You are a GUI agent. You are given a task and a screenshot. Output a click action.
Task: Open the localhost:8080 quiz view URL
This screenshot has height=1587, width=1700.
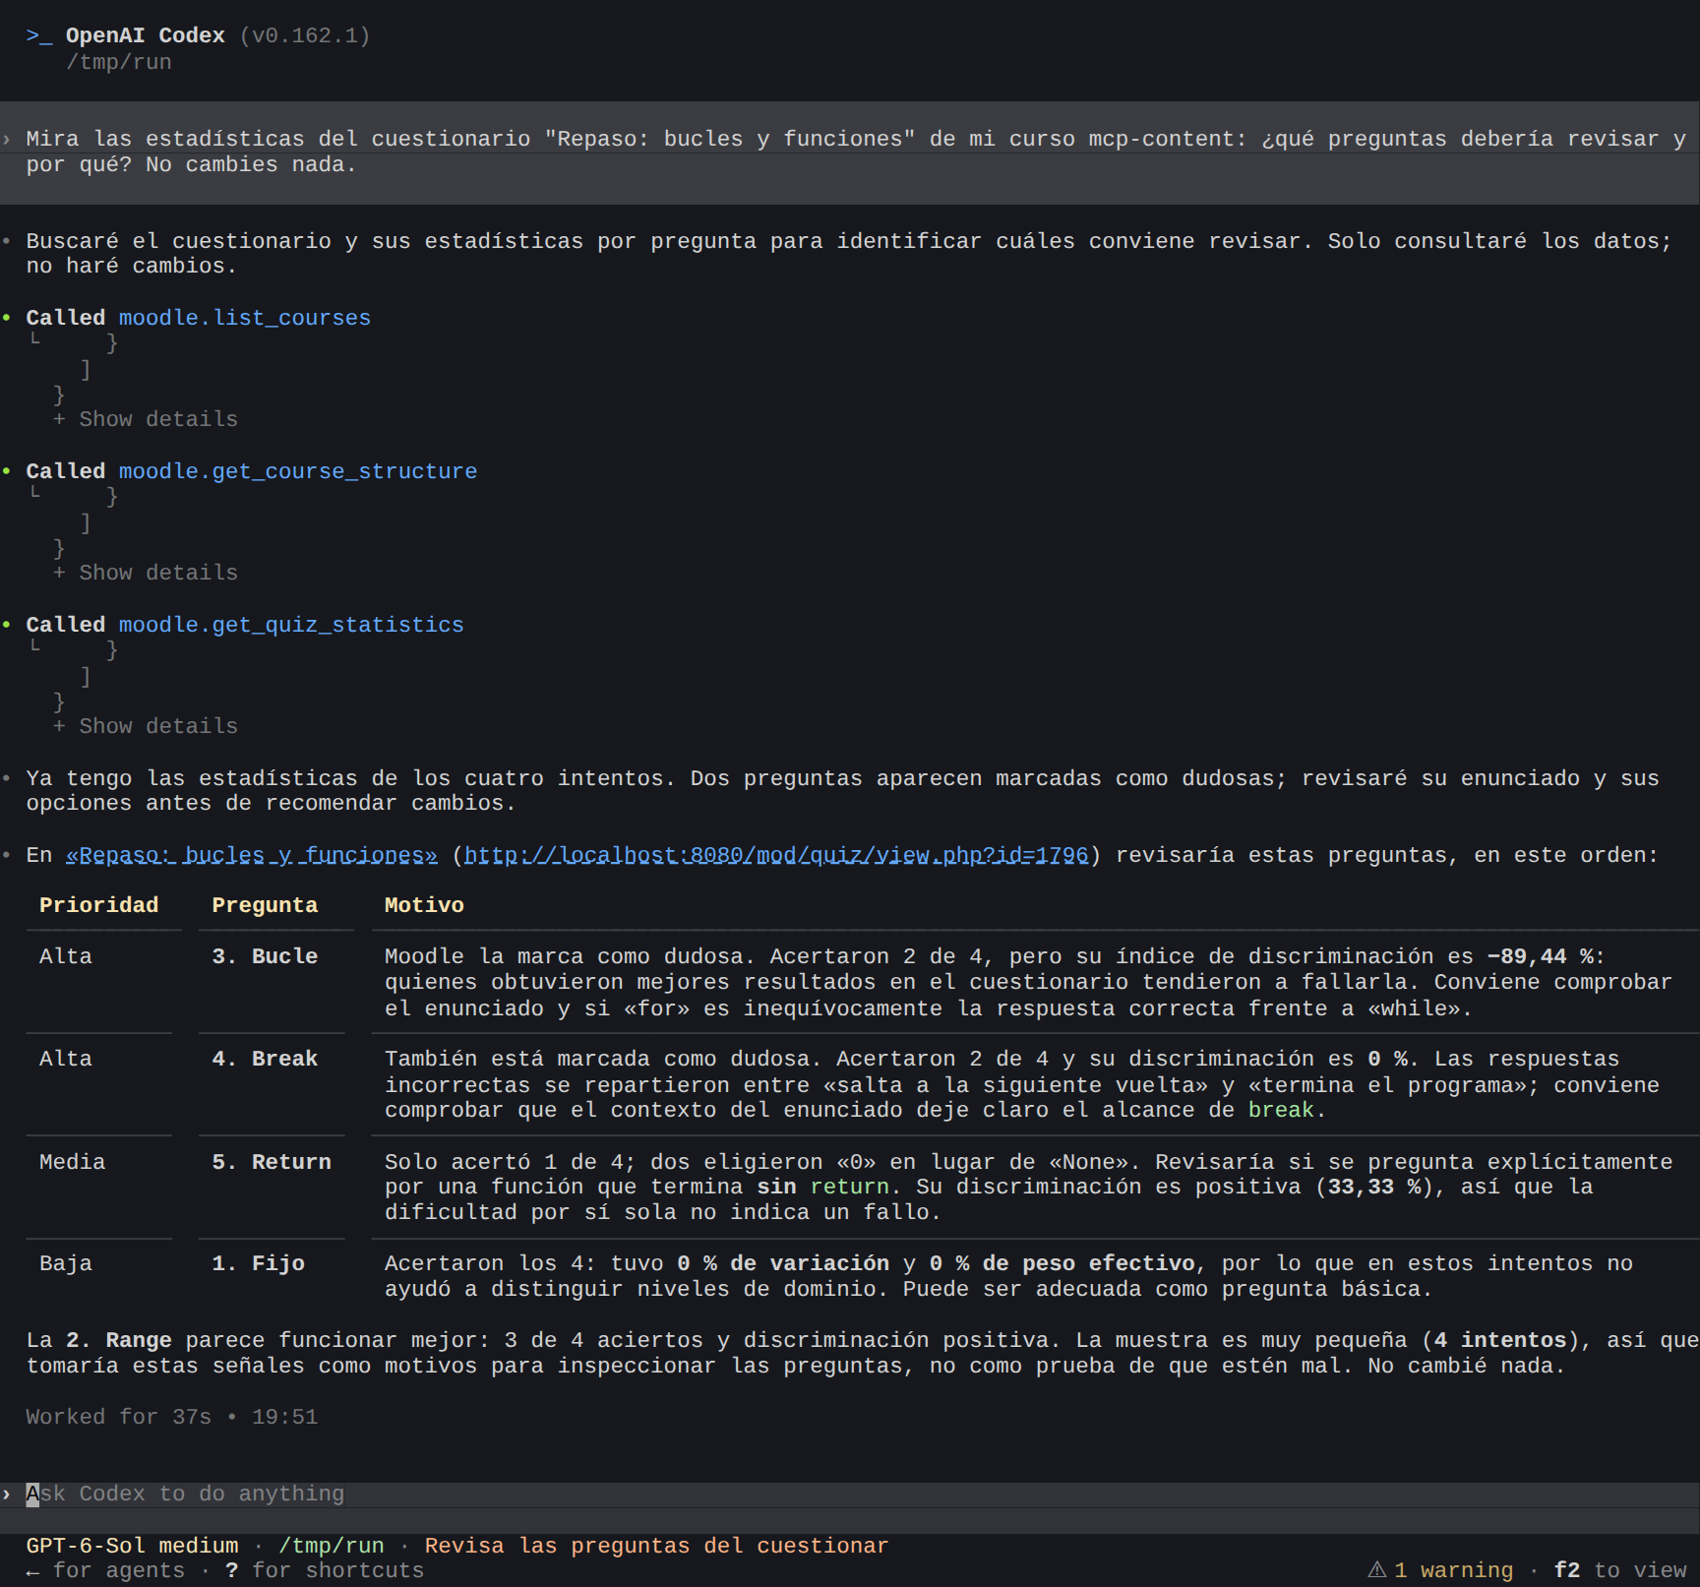pyautogui.click(x=776, y=855)
